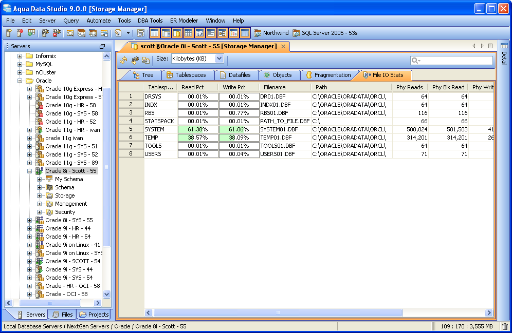Image resolution: width=512 pixels, height=333 pixels.
Task: Expand the My Schema node
Action: [39, 179]
